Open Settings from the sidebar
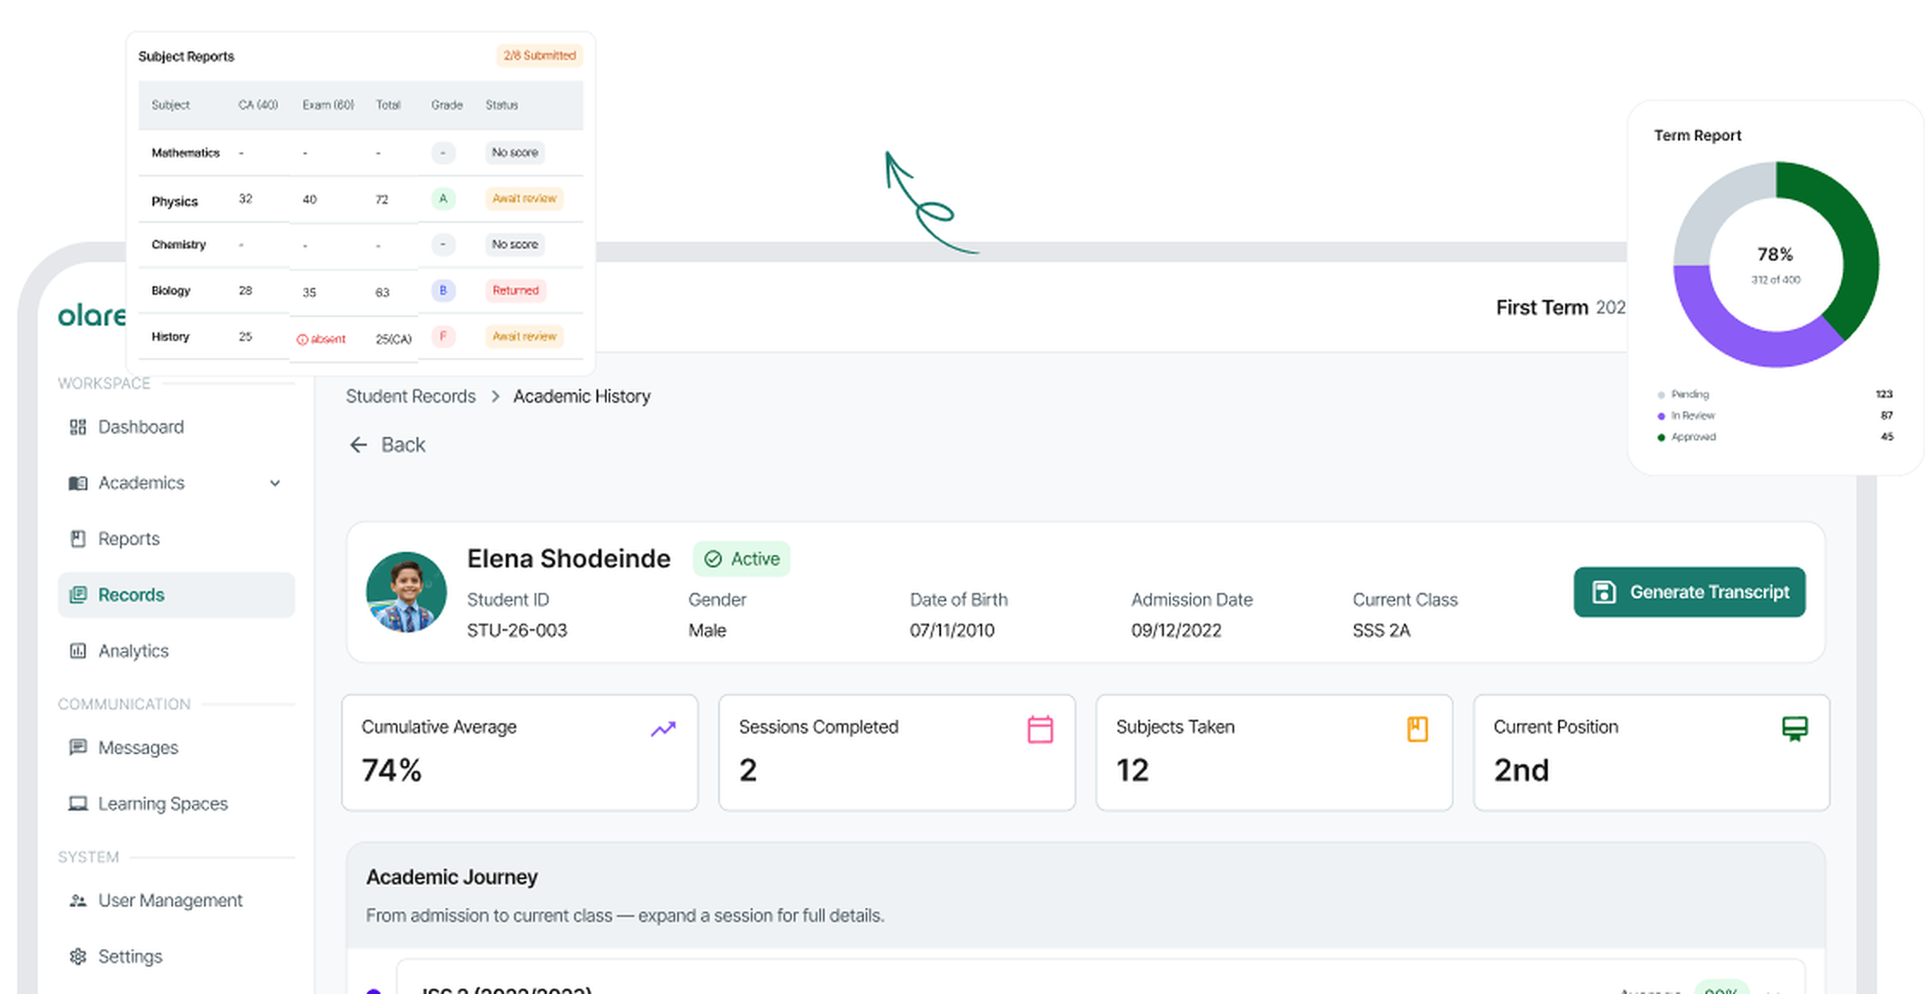 coord(177,956)
